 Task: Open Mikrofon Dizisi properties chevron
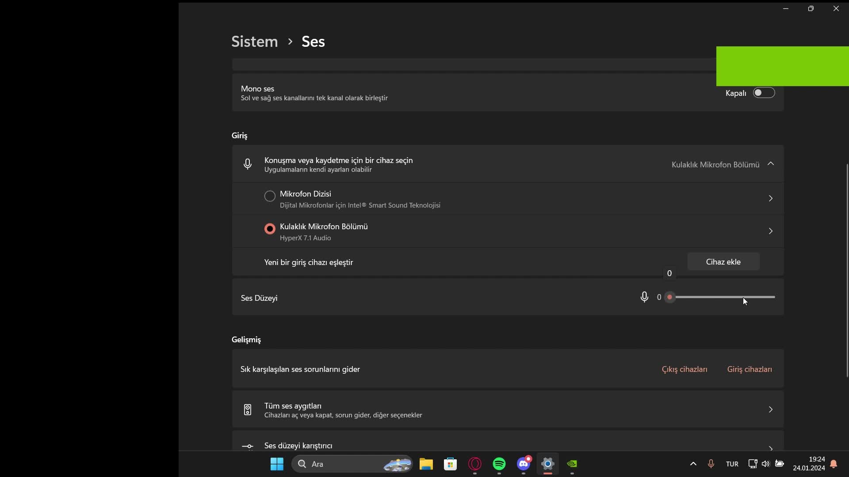pyautogui.click(x=771, y=198)
